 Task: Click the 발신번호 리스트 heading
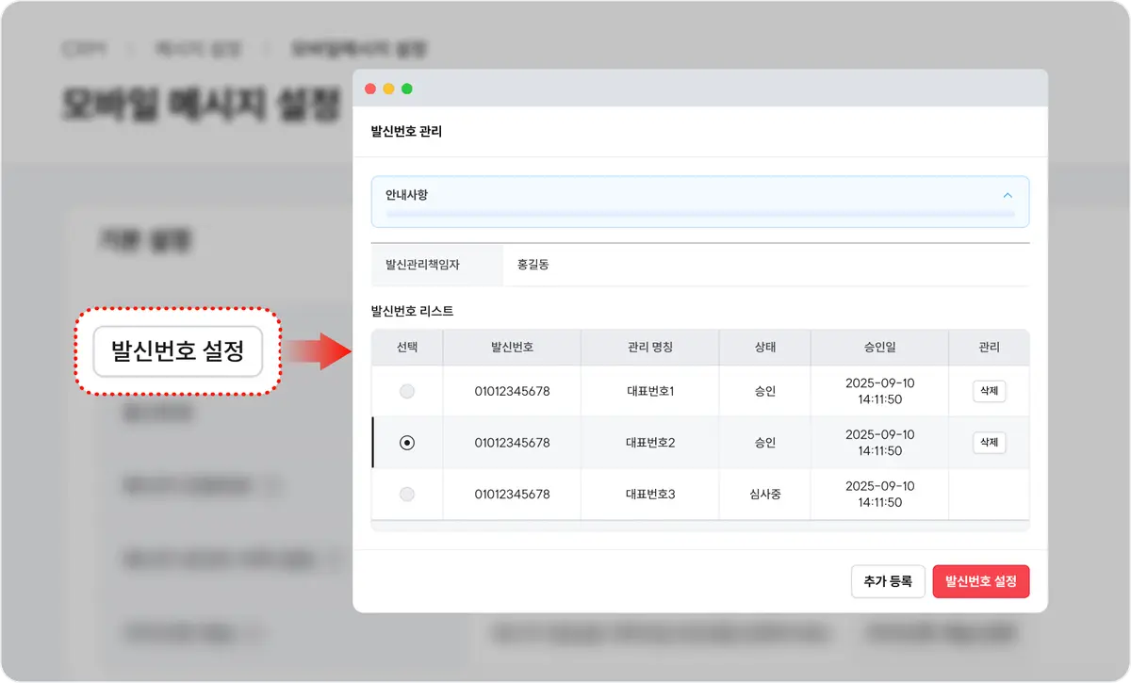(x=413, y=310)
